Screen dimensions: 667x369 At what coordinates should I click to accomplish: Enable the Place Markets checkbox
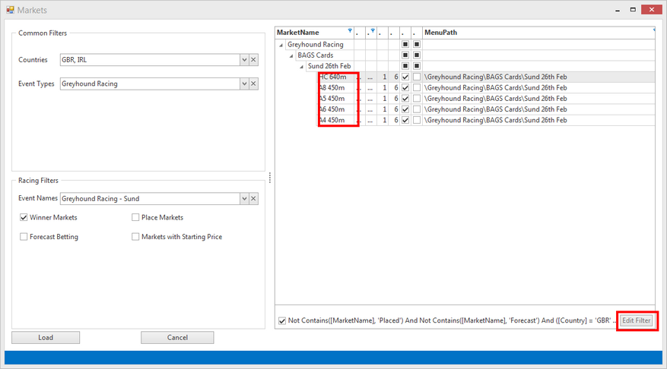click(x=135, y=217)
